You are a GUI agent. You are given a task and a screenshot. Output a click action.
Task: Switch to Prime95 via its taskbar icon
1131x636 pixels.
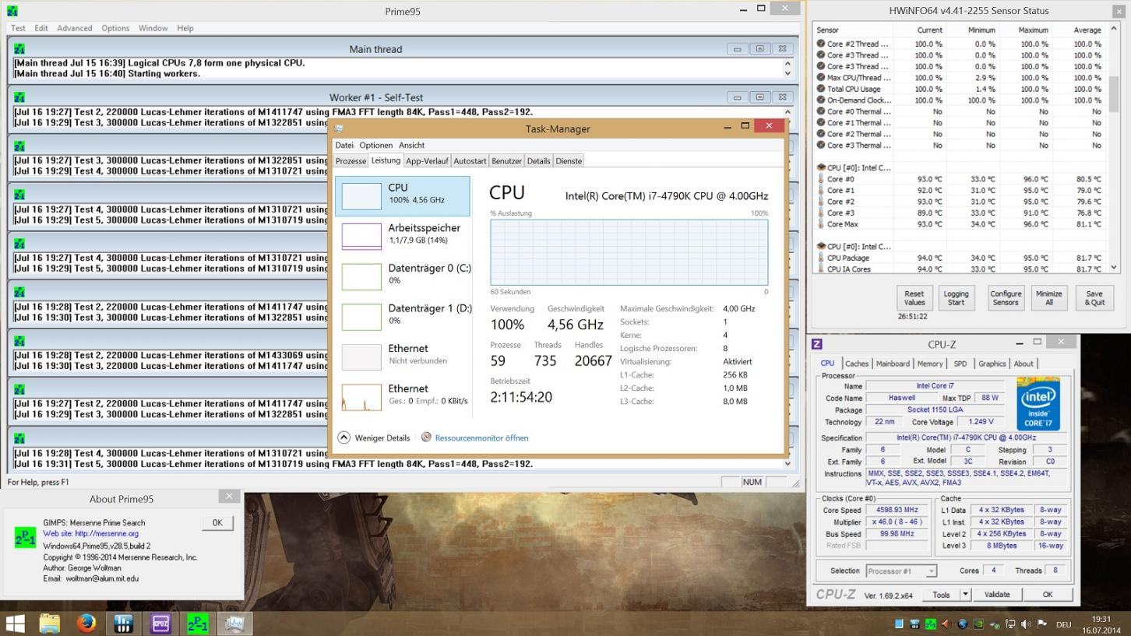(198, 624)
